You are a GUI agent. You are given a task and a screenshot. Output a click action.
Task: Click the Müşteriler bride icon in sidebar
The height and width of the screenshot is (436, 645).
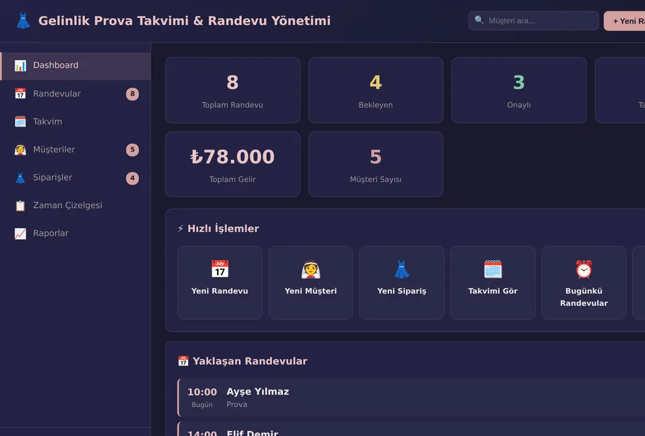pyautogui.click(x=20, y=149)
